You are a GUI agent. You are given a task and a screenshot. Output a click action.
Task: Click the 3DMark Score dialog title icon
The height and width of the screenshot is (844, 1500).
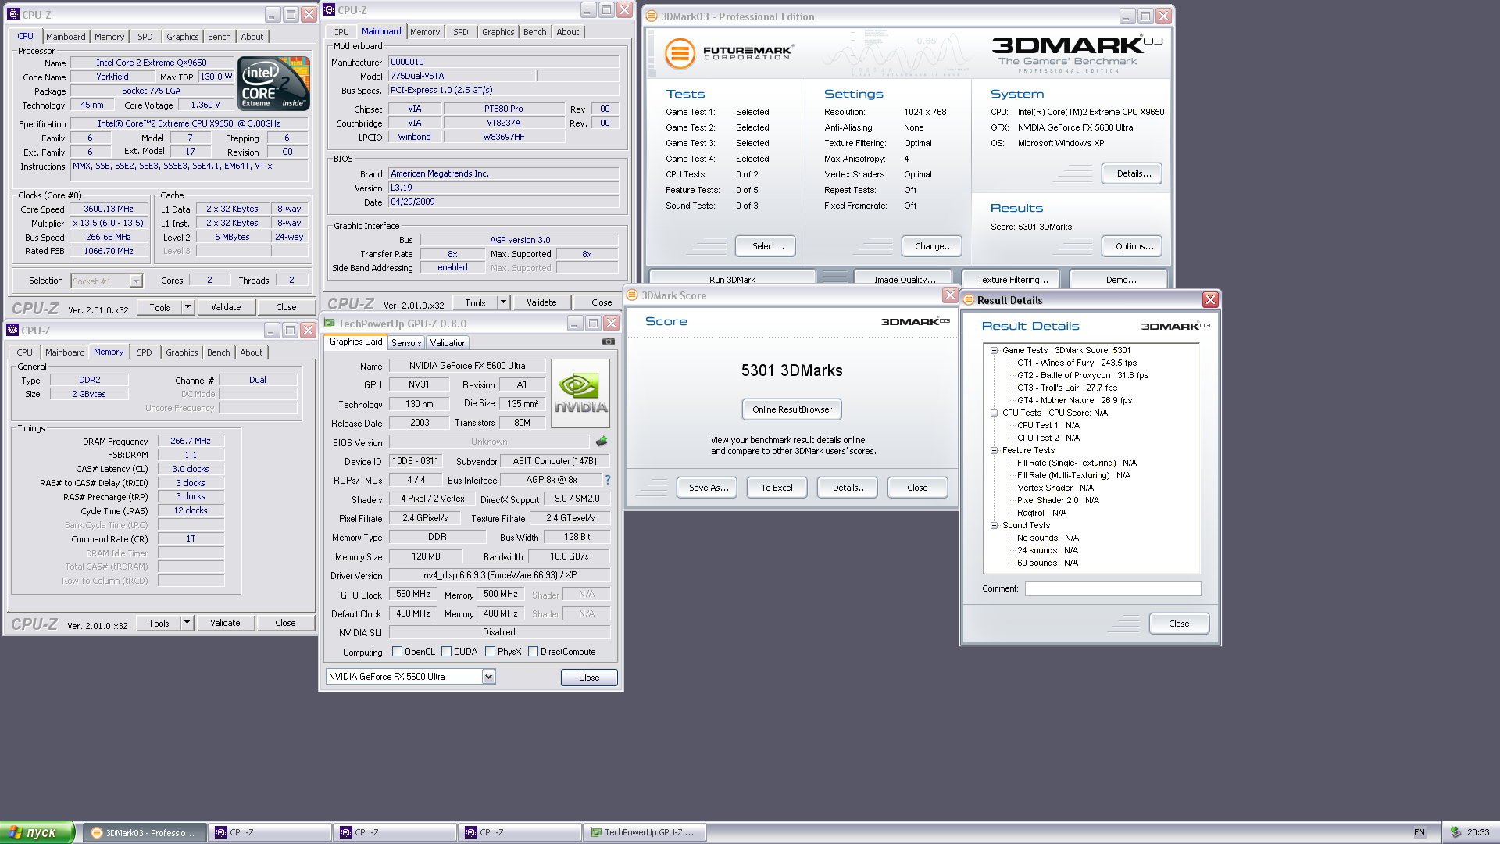(633, 295)
